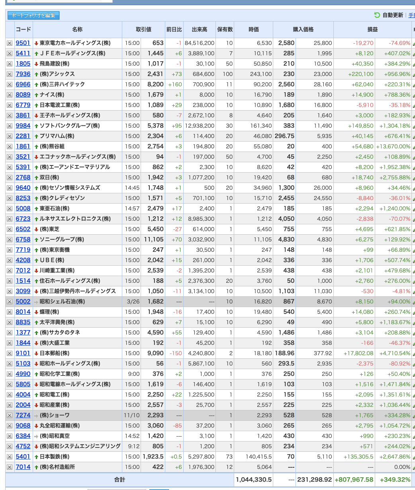Click stock code 3099 link
Viewport: 415px width, 490px height.
click(23, 291)
